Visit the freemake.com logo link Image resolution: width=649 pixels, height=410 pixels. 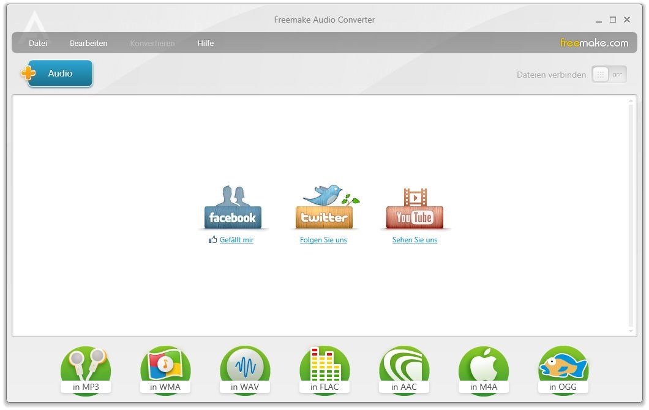click(x=594, y=43)
